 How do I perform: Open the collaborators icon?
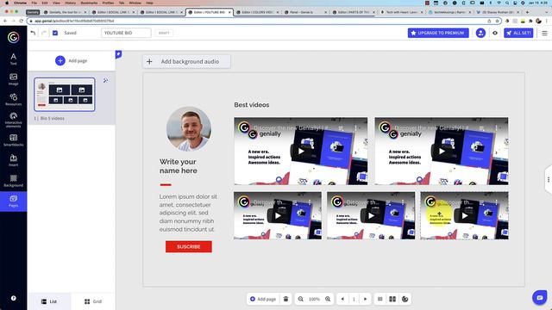[x=480, y=33]
